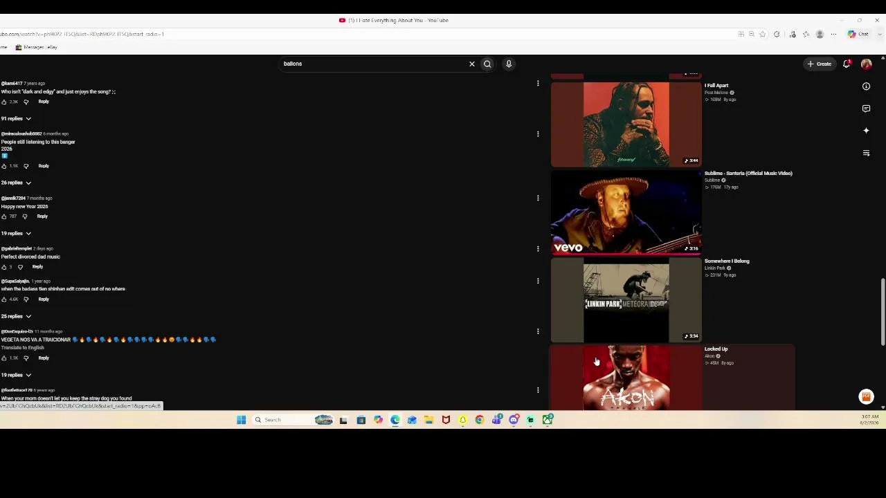Expand the 26 replies thread

(16, 183)
